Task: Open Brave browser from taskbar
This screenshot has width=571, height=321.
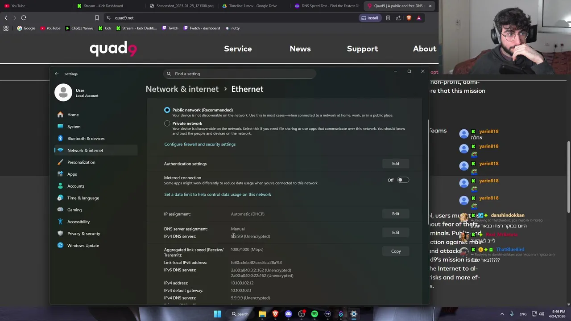Action: click(275, 314)
